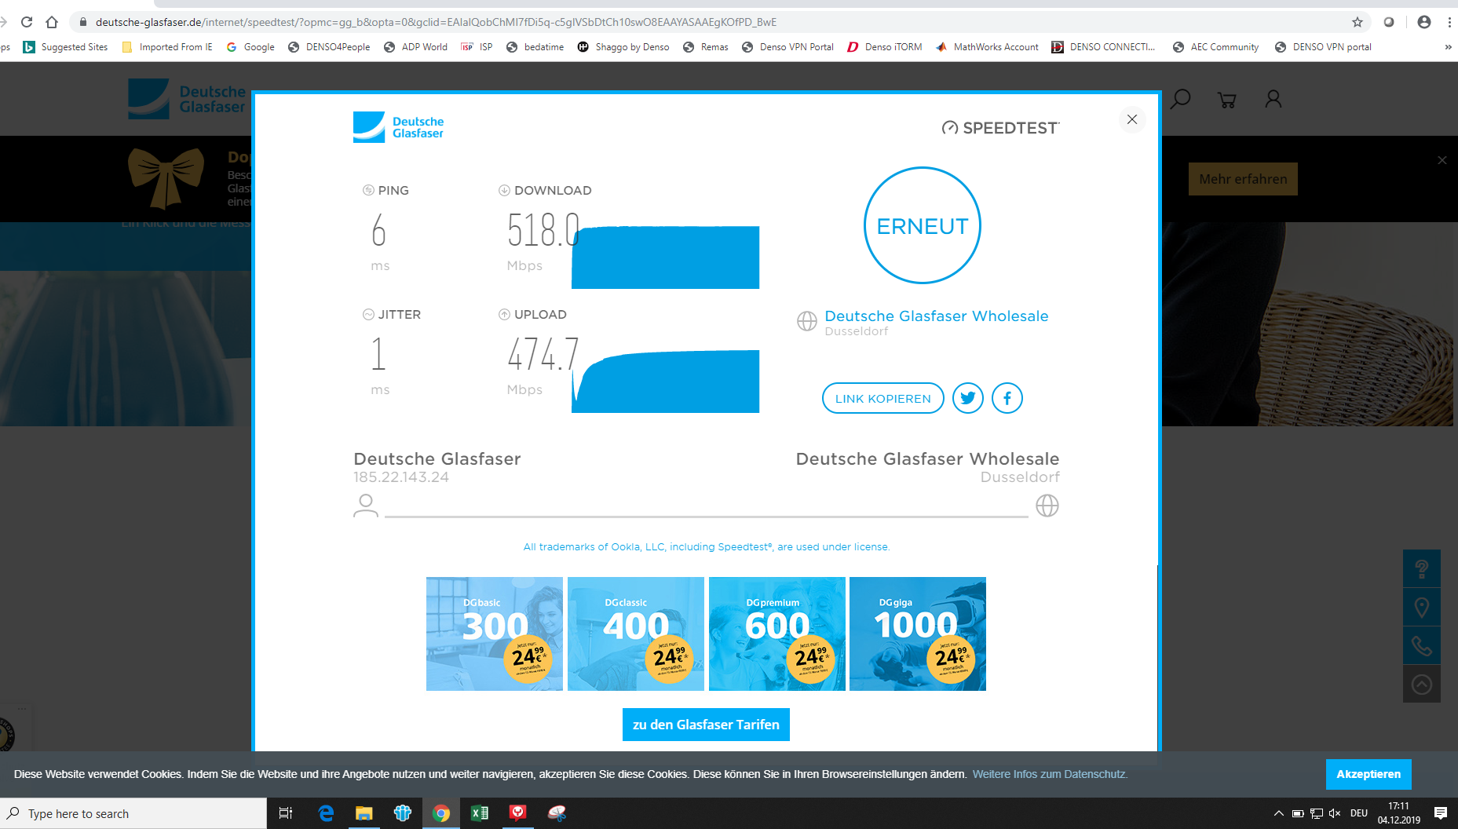The image size is (1458, 829).
Task: Share result on Facebook
Action: pyautogui.click(x=1007, y=398)
